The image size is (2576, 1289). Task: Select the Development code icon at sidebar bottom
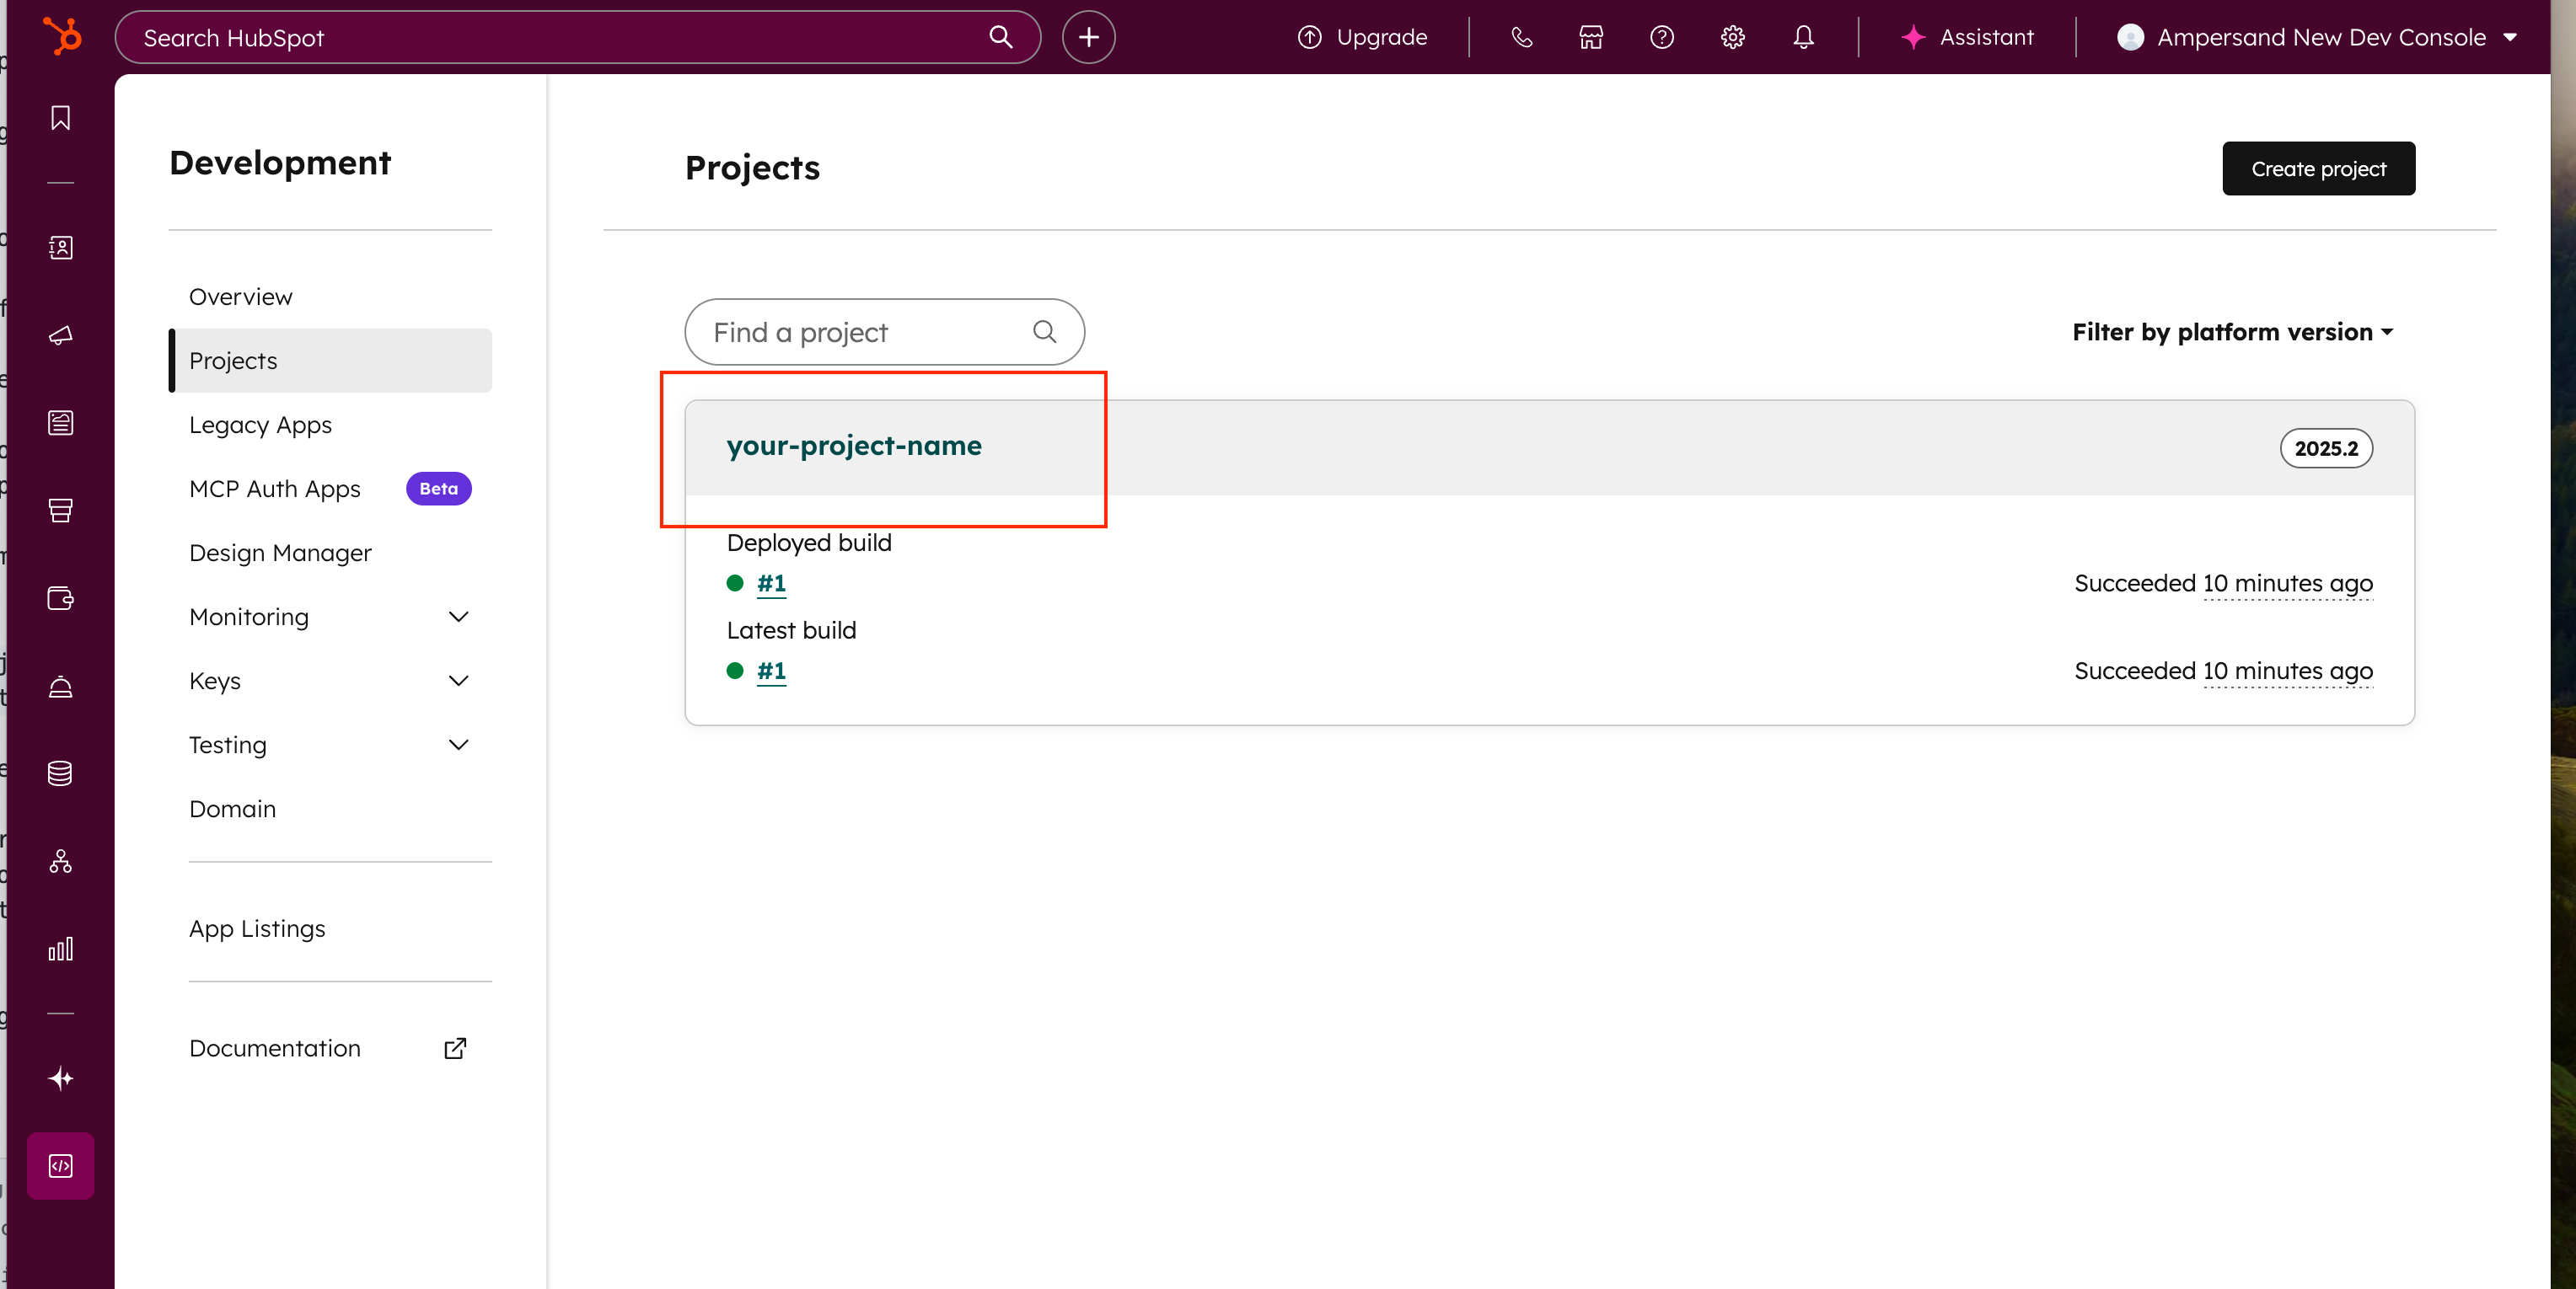(x=60, y=1166)
